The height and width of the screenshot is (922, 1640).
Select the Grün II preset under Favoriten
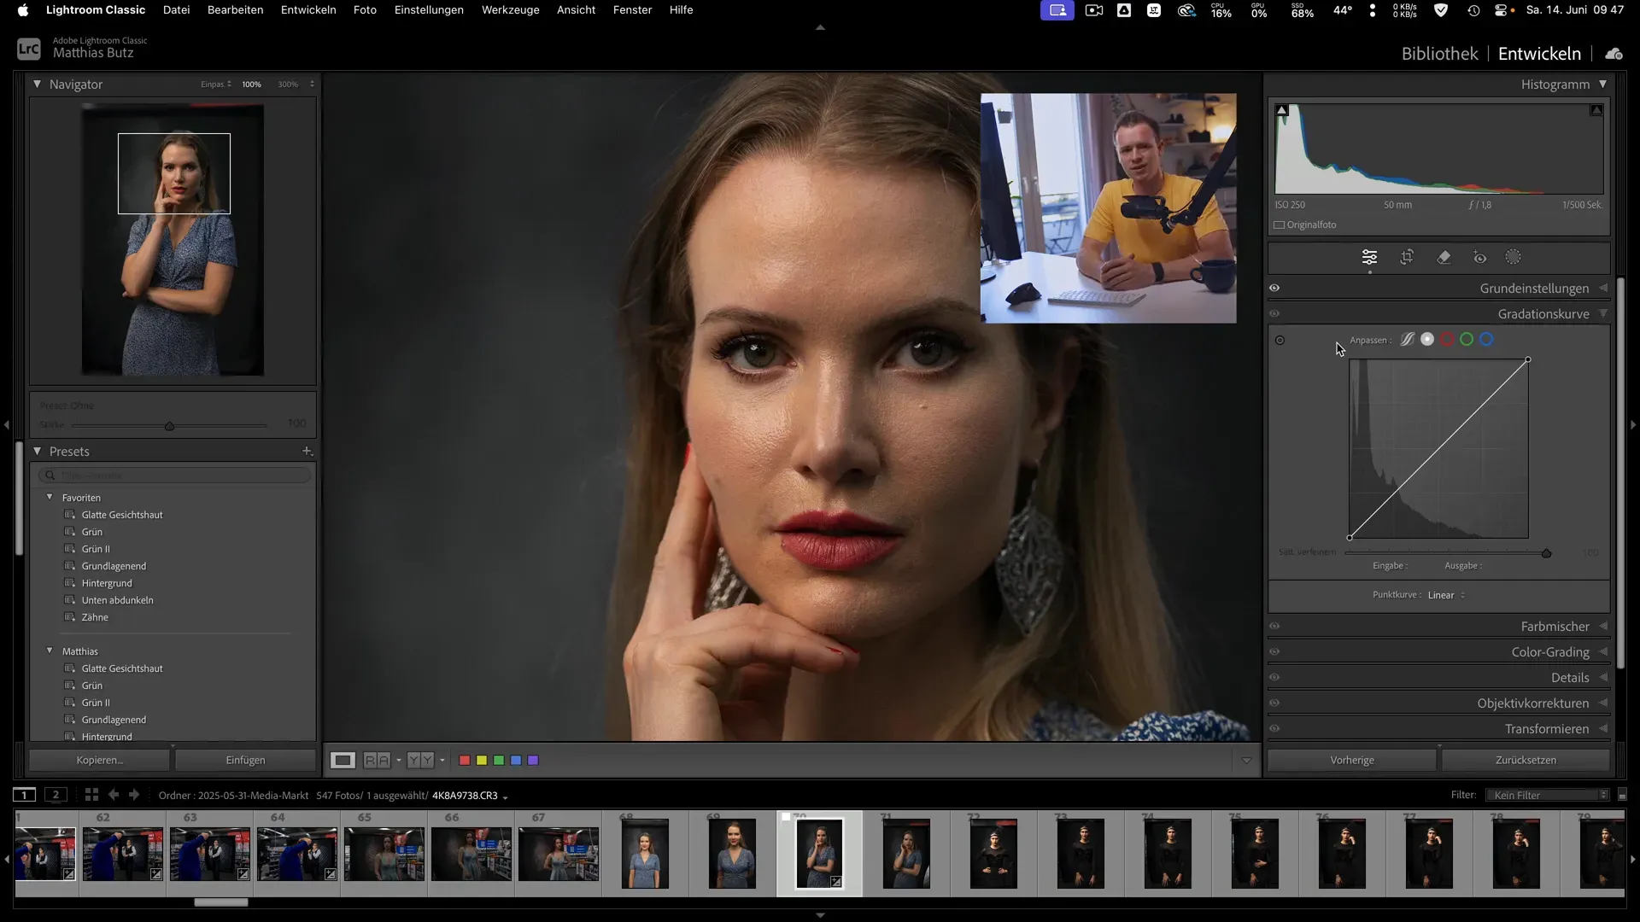pos(94,548)
